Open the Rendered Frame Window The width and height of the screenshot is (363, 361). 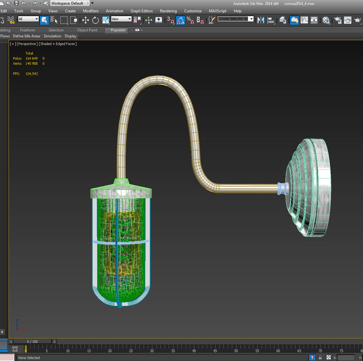coord(348,20)
